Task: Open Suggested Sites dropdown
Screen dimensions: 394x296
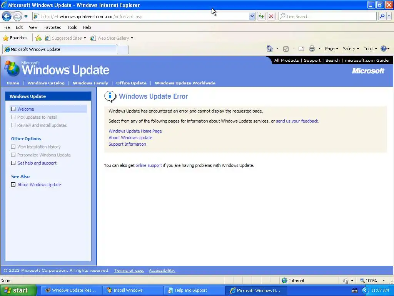Action: click(65, 38)
